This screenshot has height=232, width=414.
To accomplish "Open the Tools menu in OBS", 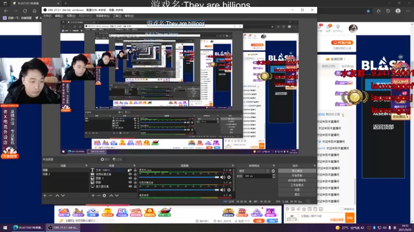I will [117, 16].
